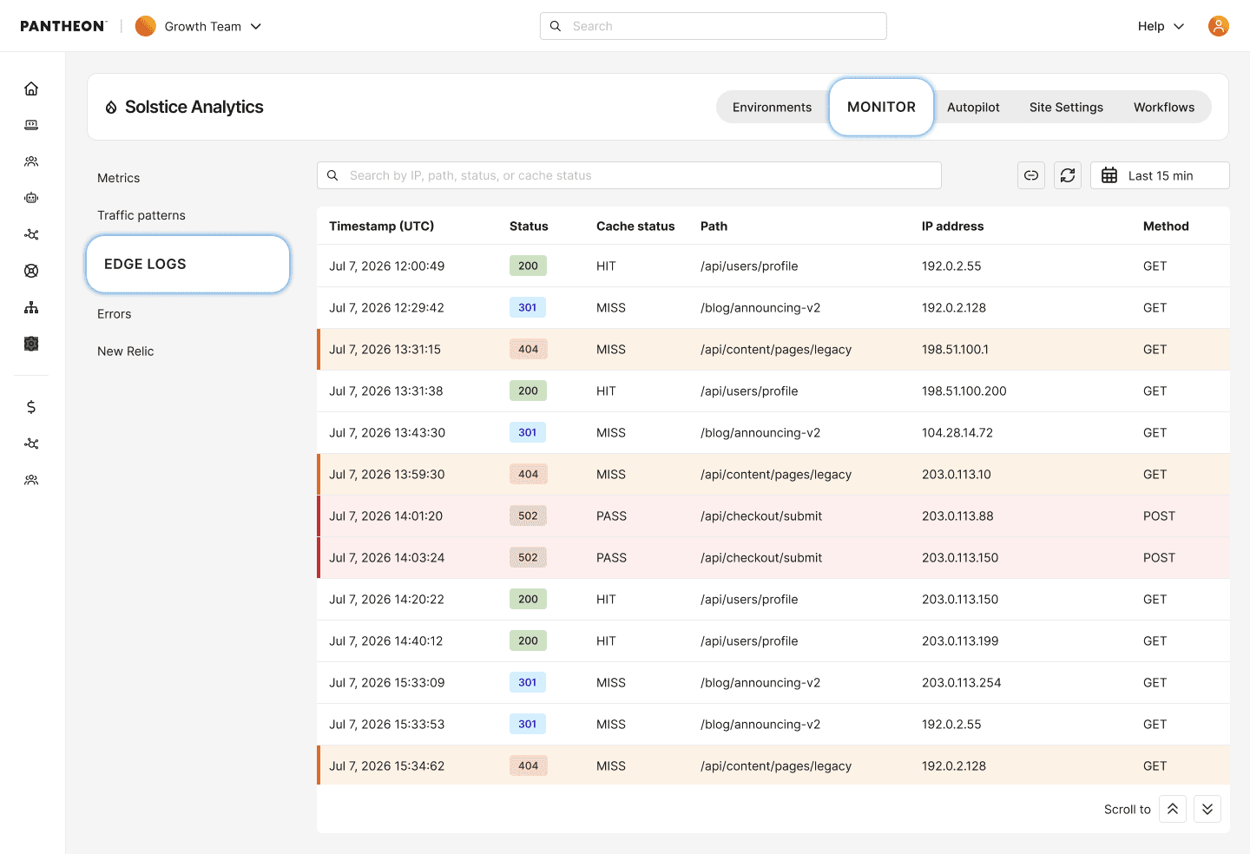Switch to the Environments tab
1250x854 pixels.
[772, 107]
